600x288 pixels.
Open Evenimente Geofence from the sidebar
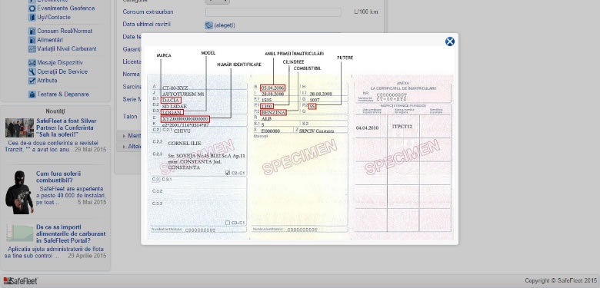(66, 8)
